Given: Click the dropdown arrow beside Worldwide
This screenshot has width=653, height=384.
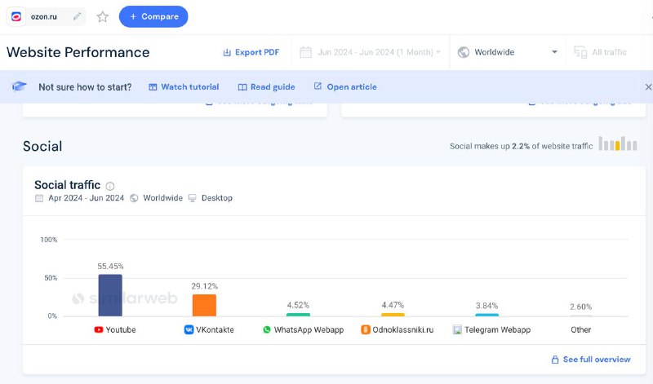Looking at the screenshot, I should tap(554, 52).
